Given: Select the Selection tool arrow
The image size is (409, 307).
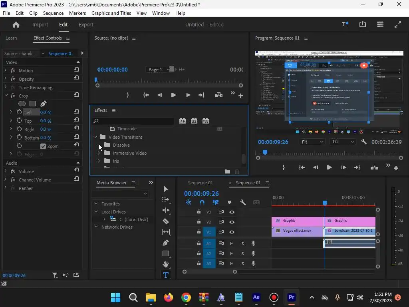Looking at the screenshot, I should tap(166, 189).
